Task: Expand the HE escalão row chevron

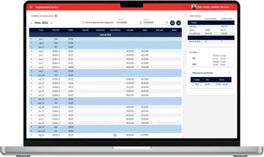Action: point(229,58)
